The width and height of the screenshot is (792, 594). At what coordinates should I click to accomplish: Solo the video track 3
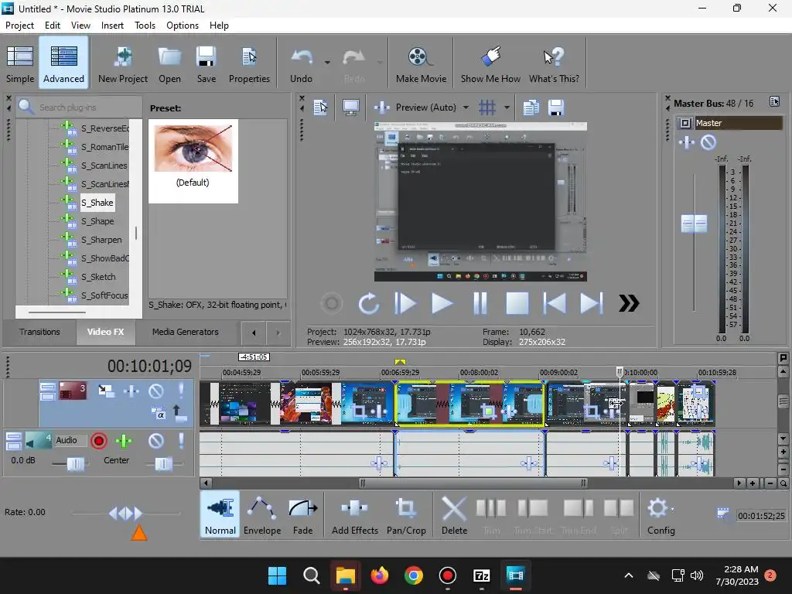coord(181,391)
